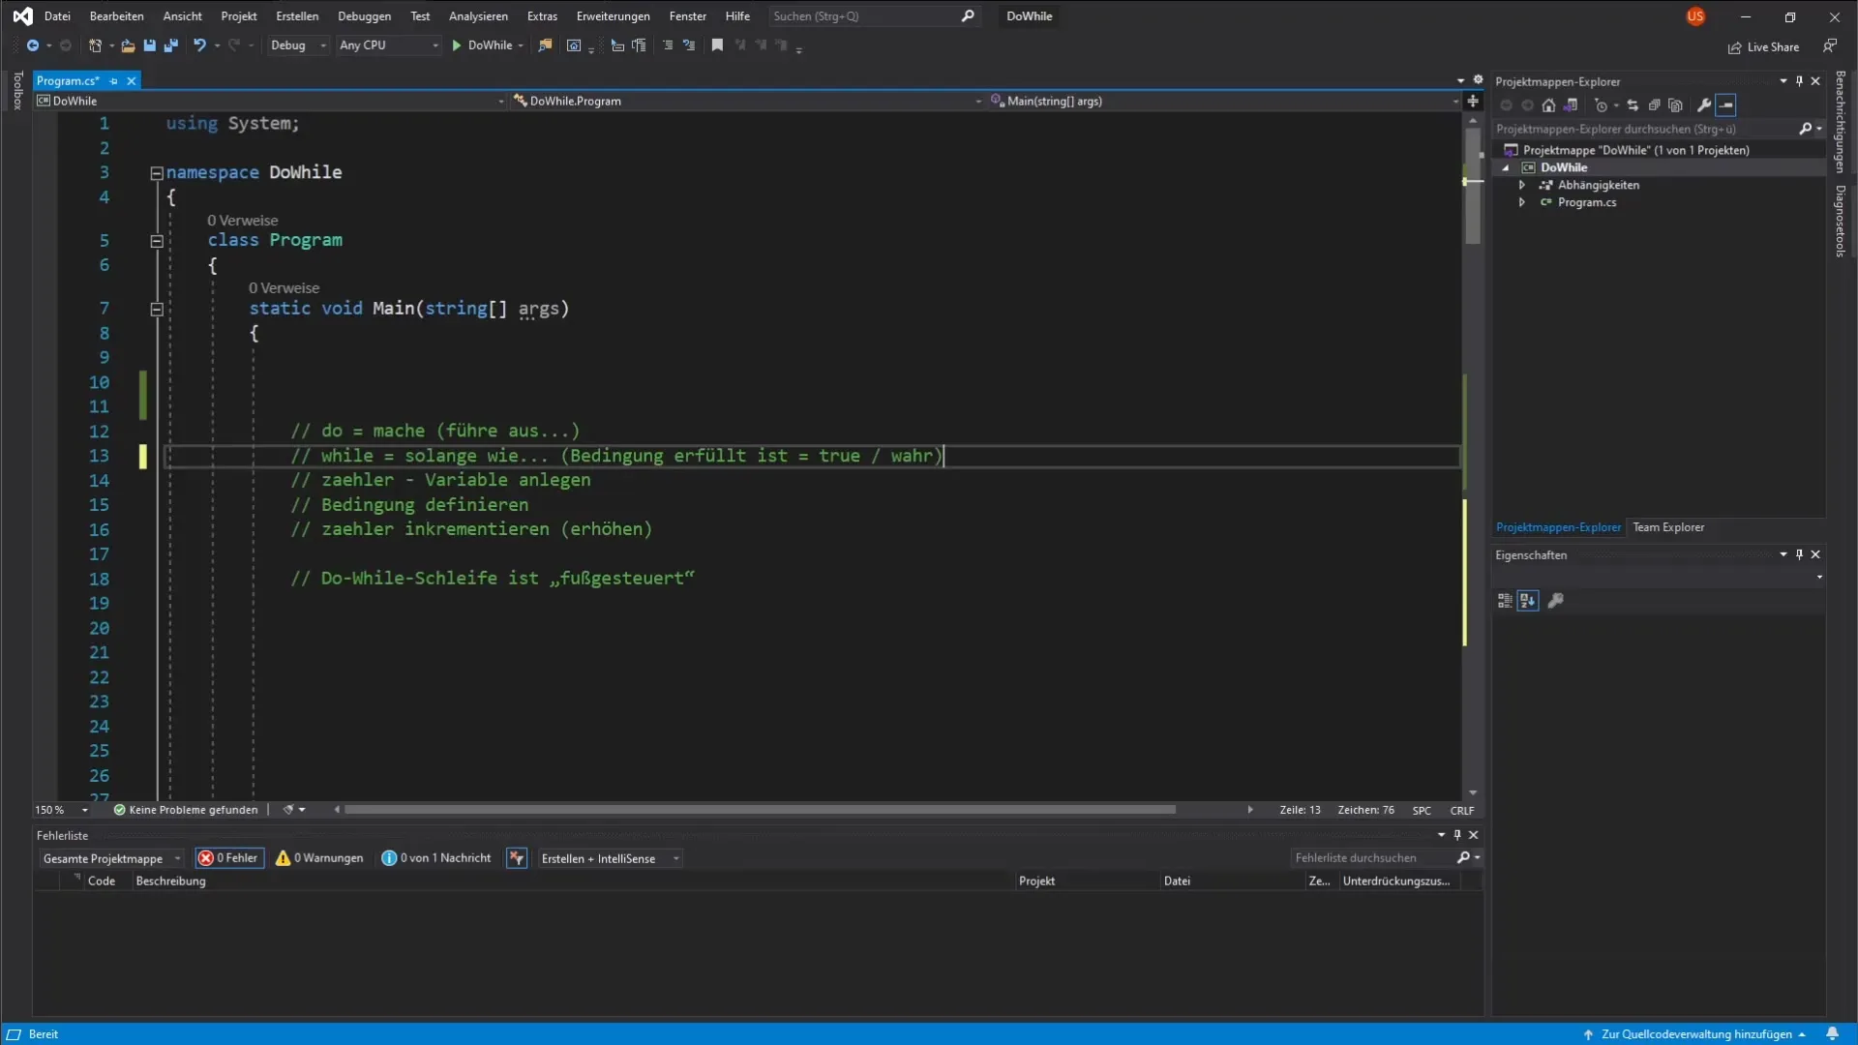Switch views icon in Projektmappen-Explorer
The image size is (1858, 1045).
(1571, 105)
